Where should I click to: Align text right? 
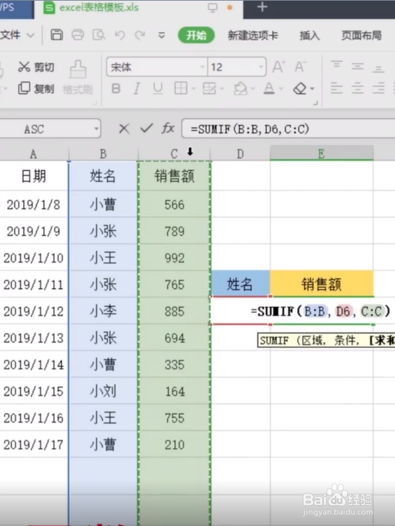point(378,88)
